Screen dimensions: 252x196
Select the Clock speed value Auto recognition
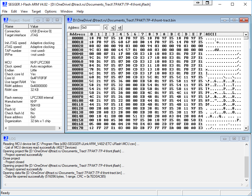[x=41, y=66]
